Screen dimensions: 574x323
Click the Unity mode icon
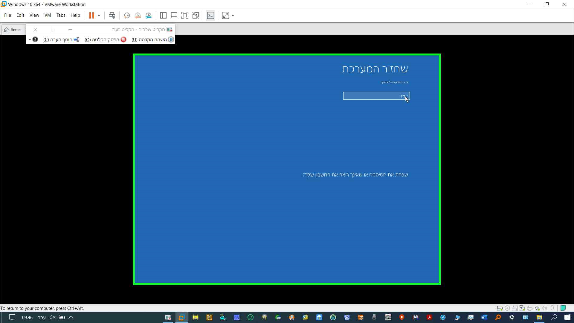pyautogui.click(x=196, y=16)
